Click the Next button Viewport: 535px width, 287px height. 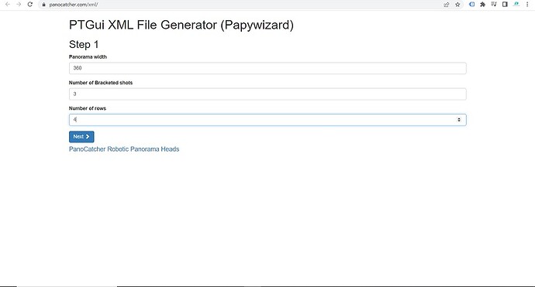click(x=81, y=136)
